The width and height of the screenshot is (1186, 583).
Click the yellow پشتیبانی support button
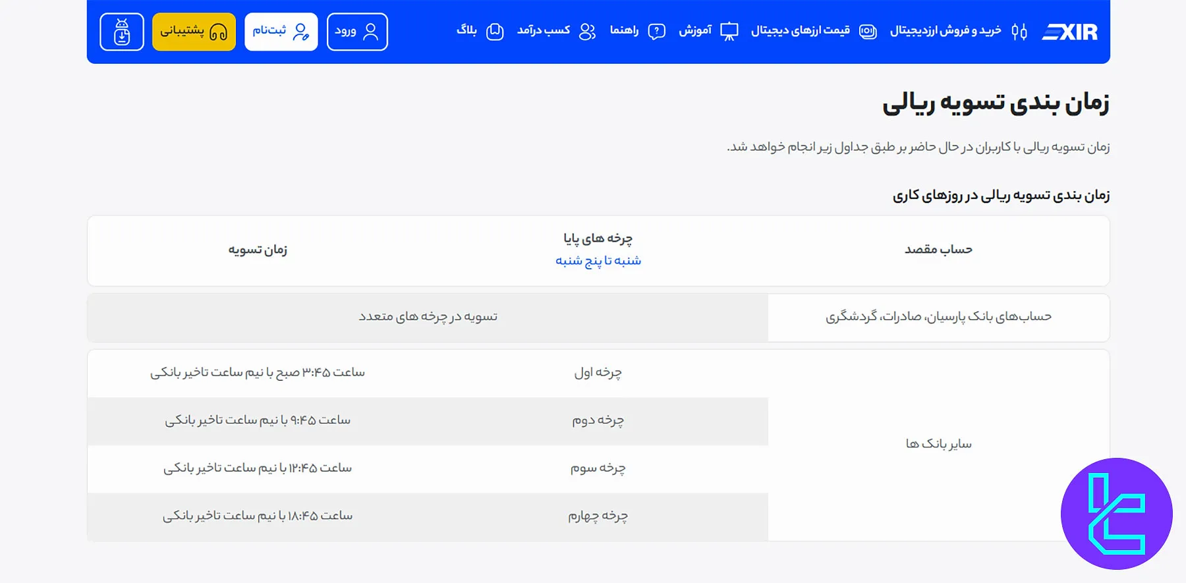pos(194,32)
